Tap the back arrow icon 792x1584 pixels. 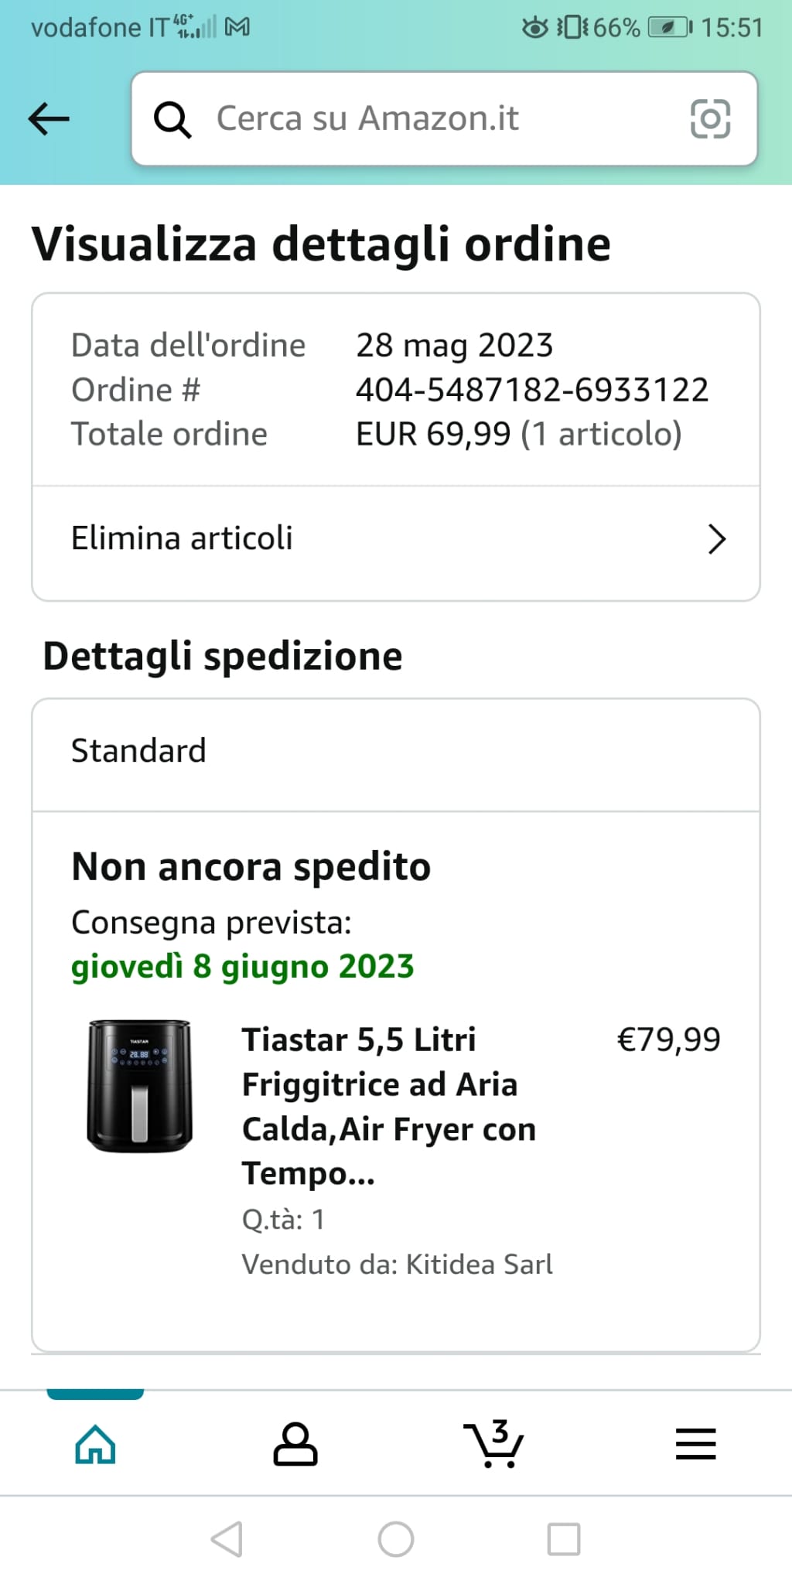(49, 119)
